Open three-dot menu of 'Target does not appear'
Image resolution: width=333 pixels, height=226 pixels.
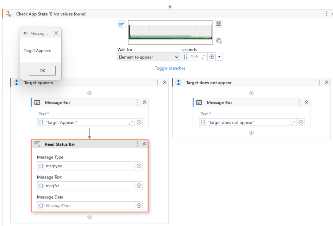coord(319,83)
